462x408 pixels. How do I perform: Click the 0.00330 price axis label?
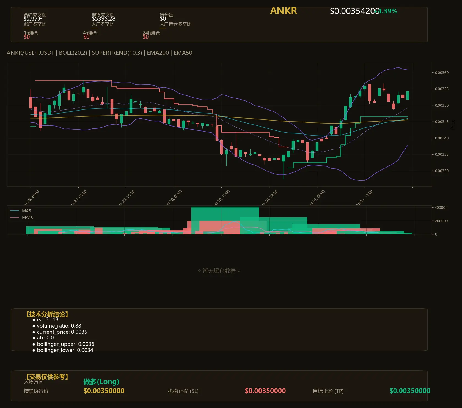[442, 171]
